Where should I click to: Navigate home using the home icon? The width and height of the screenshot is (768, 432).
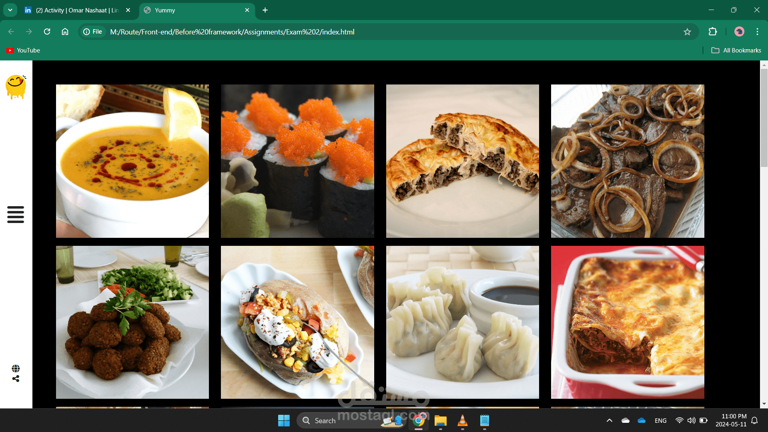tap(65, 32)
